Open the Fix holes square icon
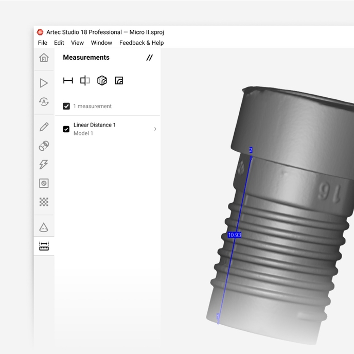This screenshot has height=354, width=354. (44, 183)
